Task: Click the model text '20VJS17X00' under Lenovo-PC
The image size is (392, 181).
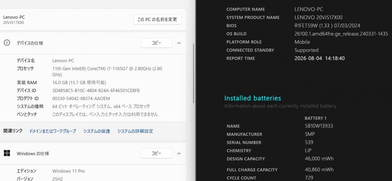Action: click(x=13, y=22)
